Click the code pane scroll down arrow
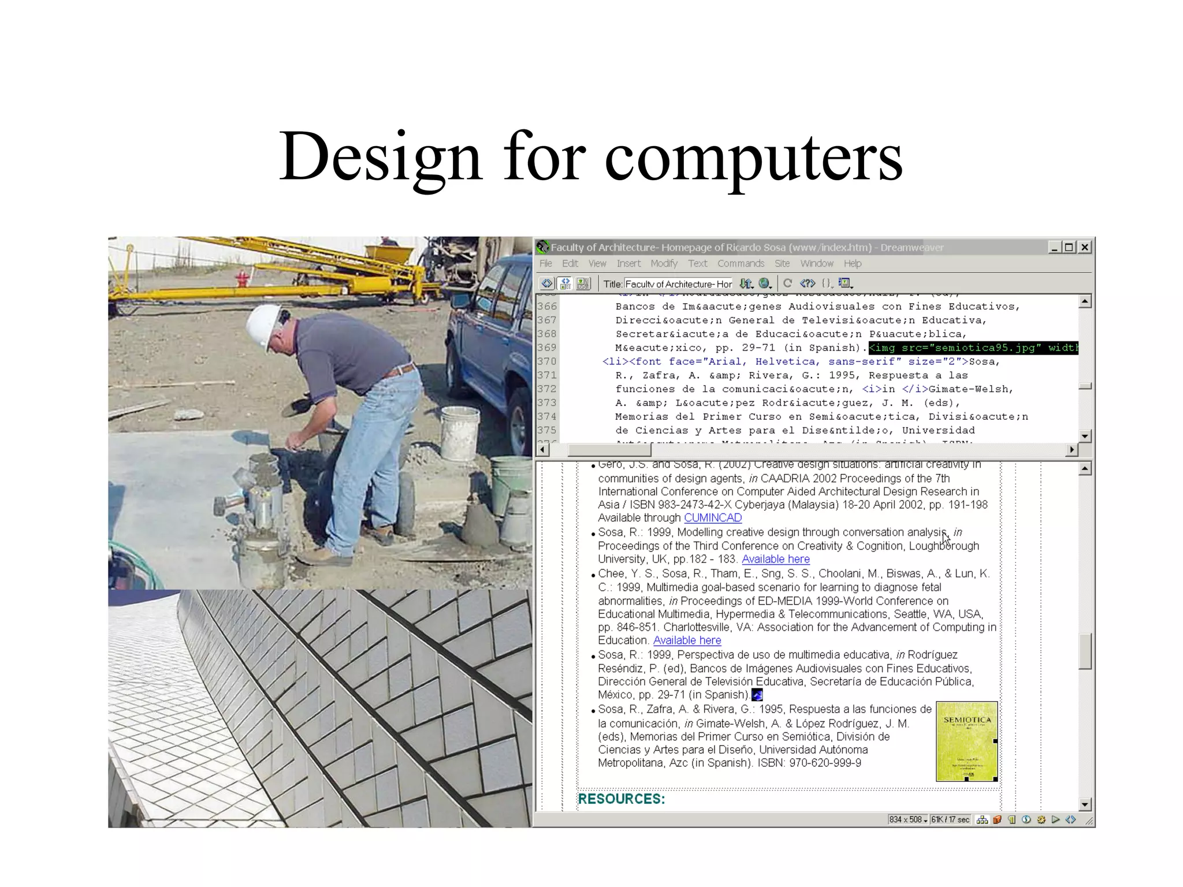This screenshot has width=1183, height=887. click(x=1085, y=437)
